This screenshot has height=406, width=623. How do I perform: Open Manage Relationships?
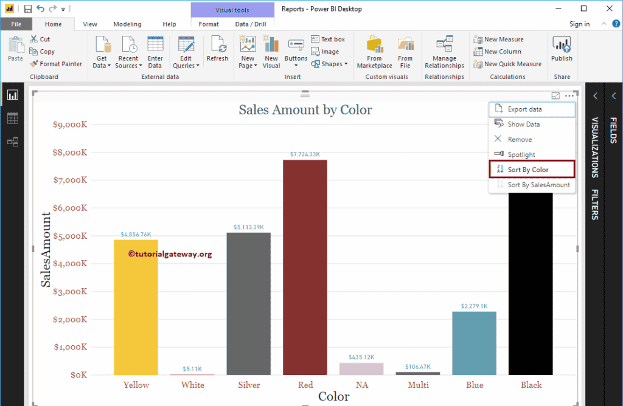pyautogui.click(x=444, y=52)
